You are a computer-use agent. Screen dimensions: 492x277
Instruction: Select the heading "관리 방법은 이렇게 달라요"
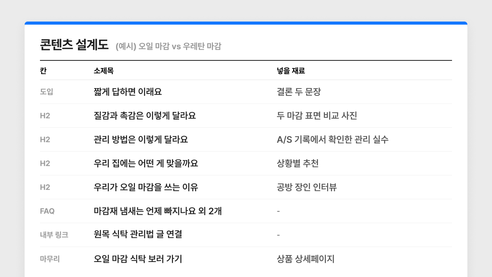[141, 140]
